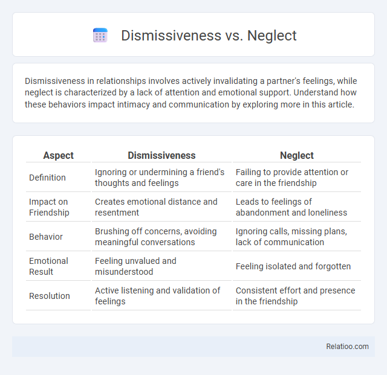Click cell 'Feeling unvalued and misunderstood'

[x=161, y=266]
